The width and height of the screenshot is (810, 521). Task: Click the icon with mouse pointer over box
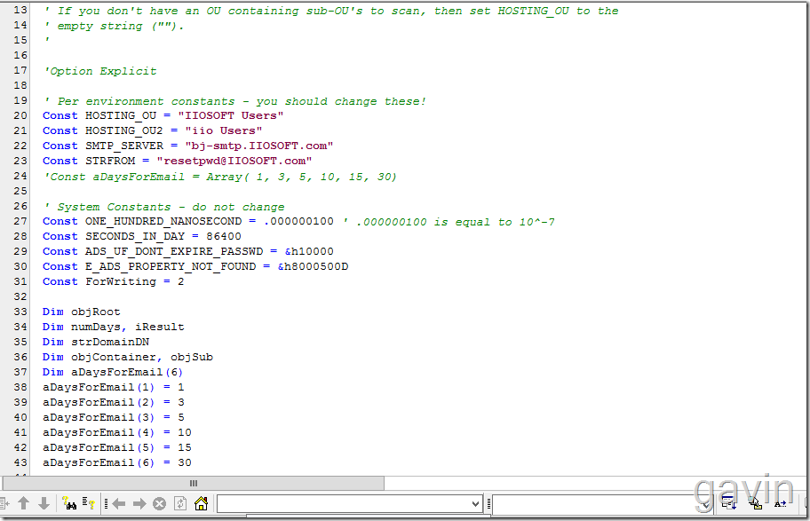click(755, 503)
